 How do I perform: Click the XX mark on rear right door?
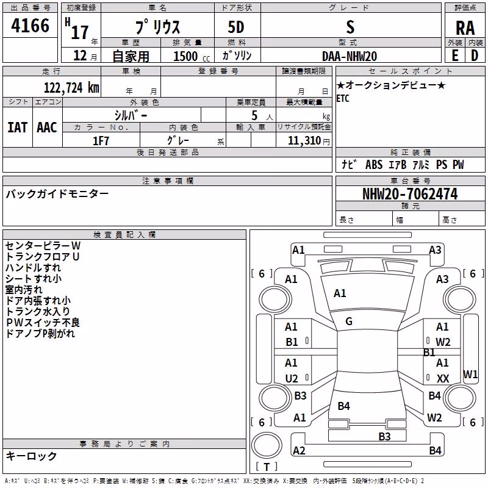click(x=443, y=378)
